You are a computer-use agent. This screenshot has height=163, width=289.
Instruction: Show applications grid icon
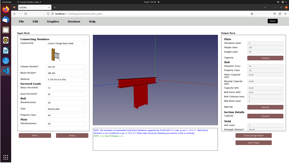tap(5, 157)
